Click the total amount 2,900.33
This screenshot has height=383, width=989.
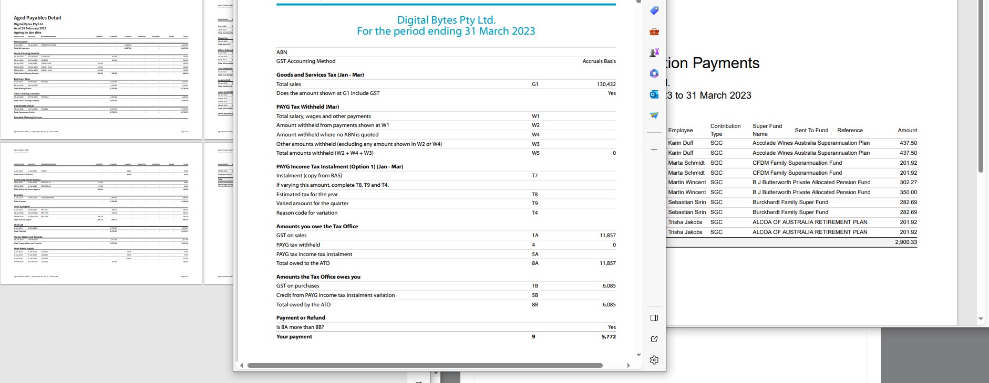point(906,242)
